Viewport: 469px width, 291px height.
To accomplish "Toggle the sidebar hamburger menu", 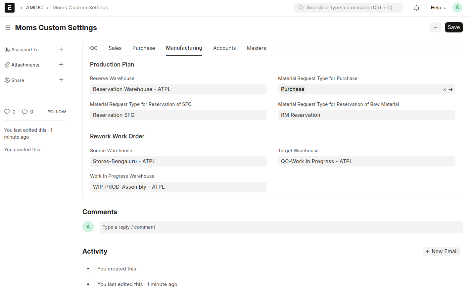I will pos(8,27).
